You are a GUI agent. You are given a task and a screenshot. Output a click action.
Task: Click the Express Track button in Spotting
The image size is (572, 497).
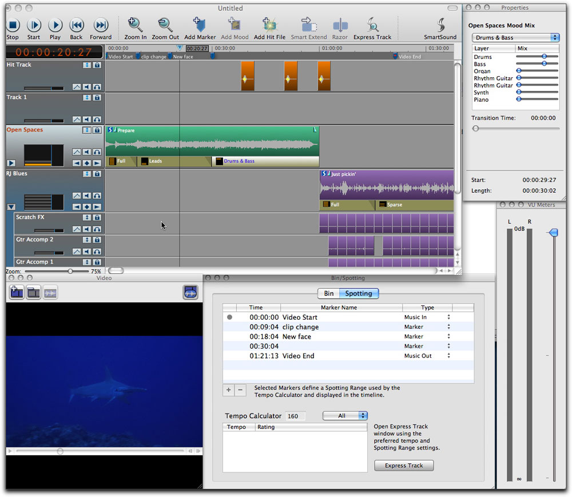point(404,466)
